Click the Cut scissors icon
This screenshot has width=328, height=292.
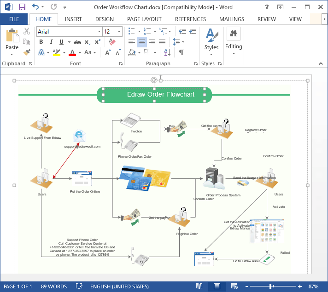tap(27, 31)
